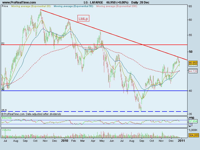
Task: Select the LG - LAFARGE chart title
Action: coord(93,2)
